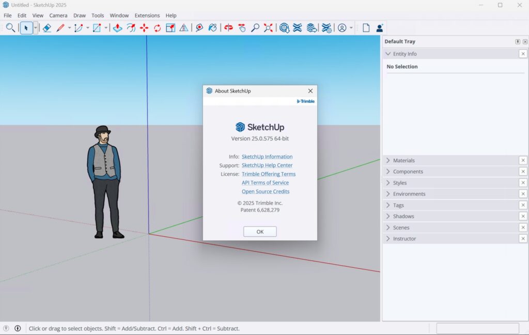Image resolution: width=529 pixels, height=335 pixels.
Task: Expand the Materials panel
Action: pos(388,160)
